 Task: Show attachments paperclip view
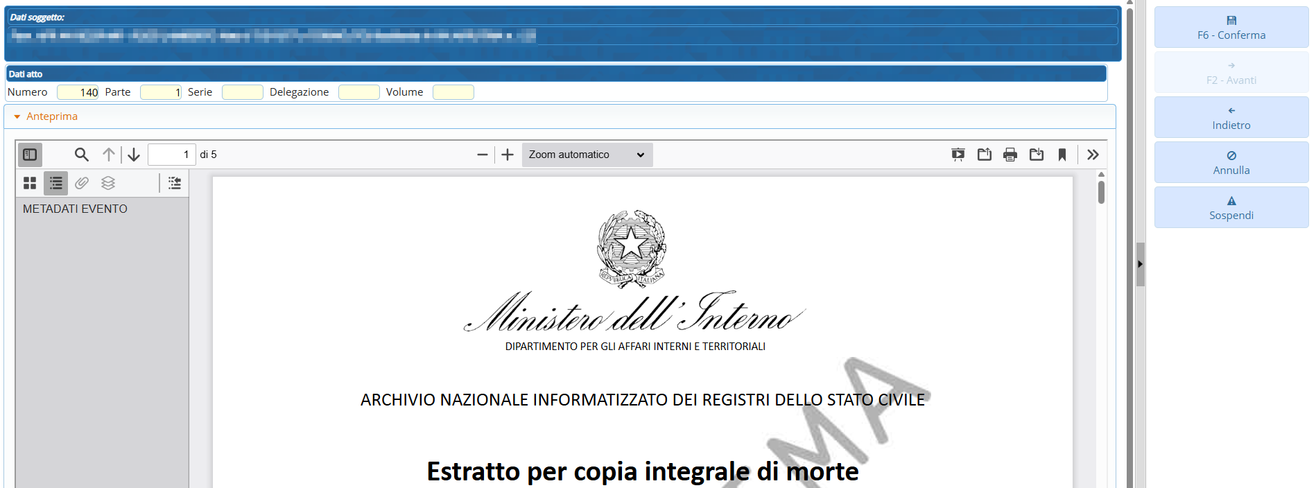point(82,183)
